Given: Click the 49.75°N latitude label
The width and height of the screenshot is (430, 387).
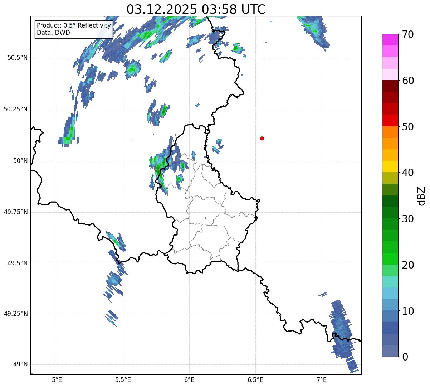Looking at the screenshot, I should pyautogui.click(x=15, y=212).
